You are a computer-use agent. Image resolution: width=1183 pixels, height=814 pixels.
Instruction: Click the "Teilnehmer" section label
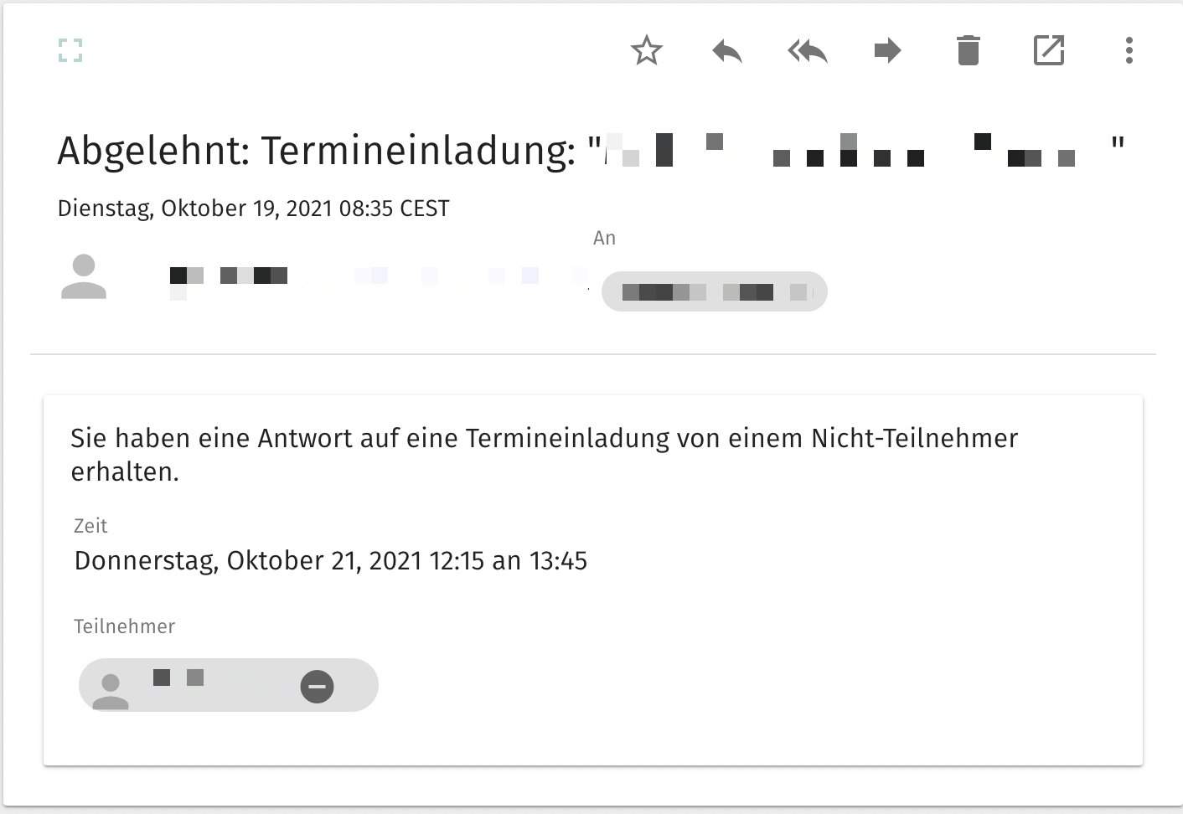pyautogui.click(x=124, y=626)
